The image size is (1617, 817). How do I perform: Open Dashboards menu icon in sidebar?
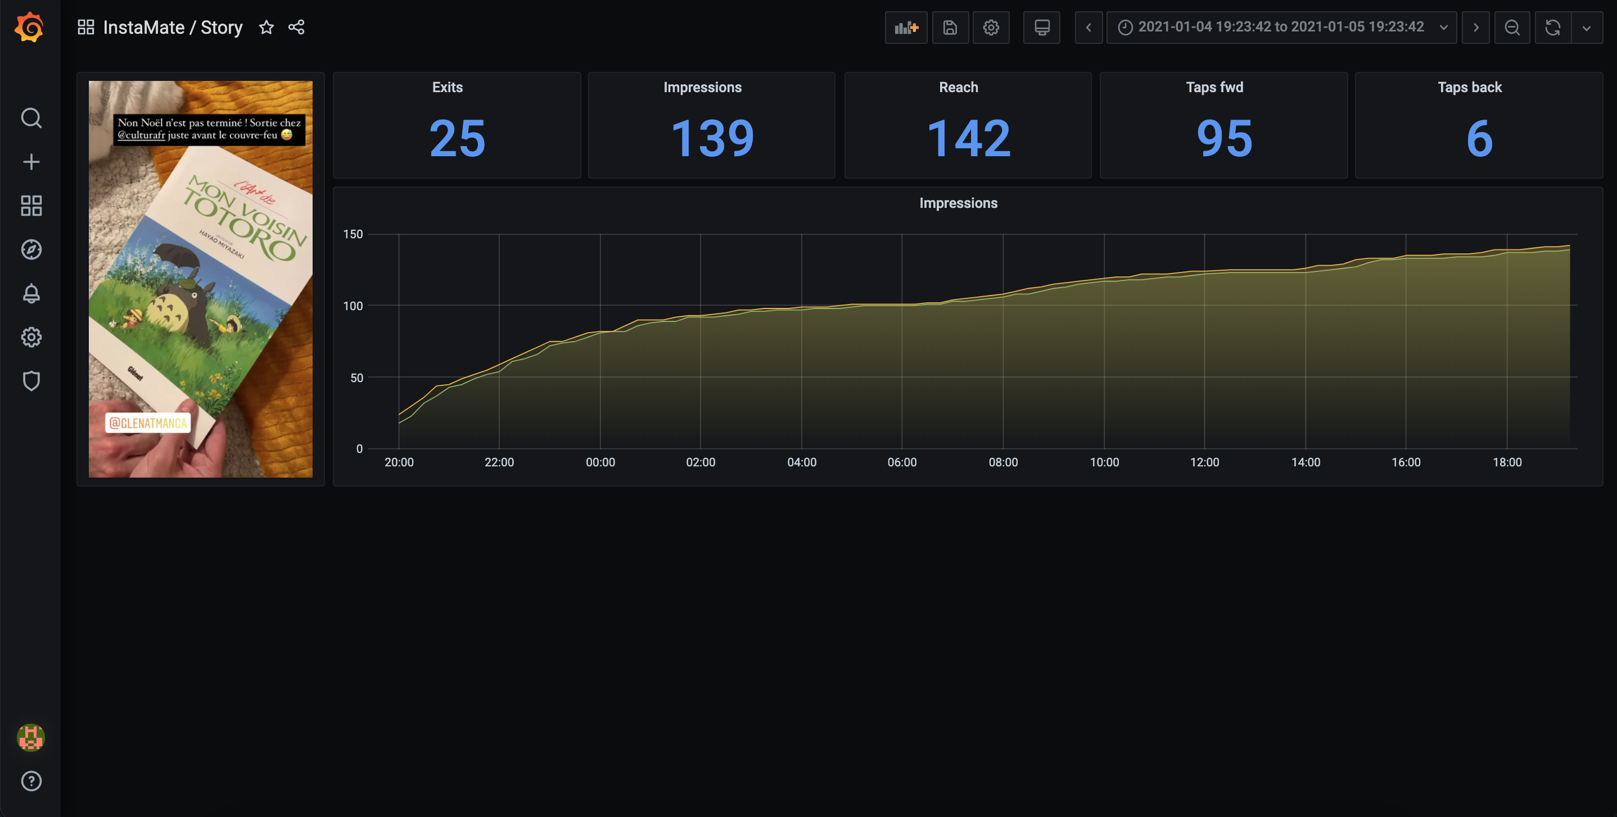31,206
